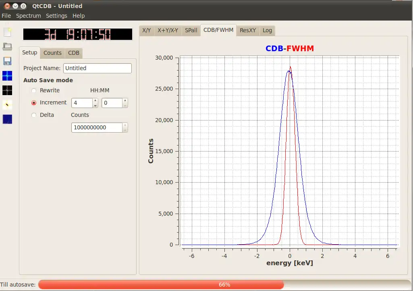Image resolution: width=413 pixels, height=291 pixels.
Task: Click the 30,000 y-axis tick label
Action: coord(164,58)
